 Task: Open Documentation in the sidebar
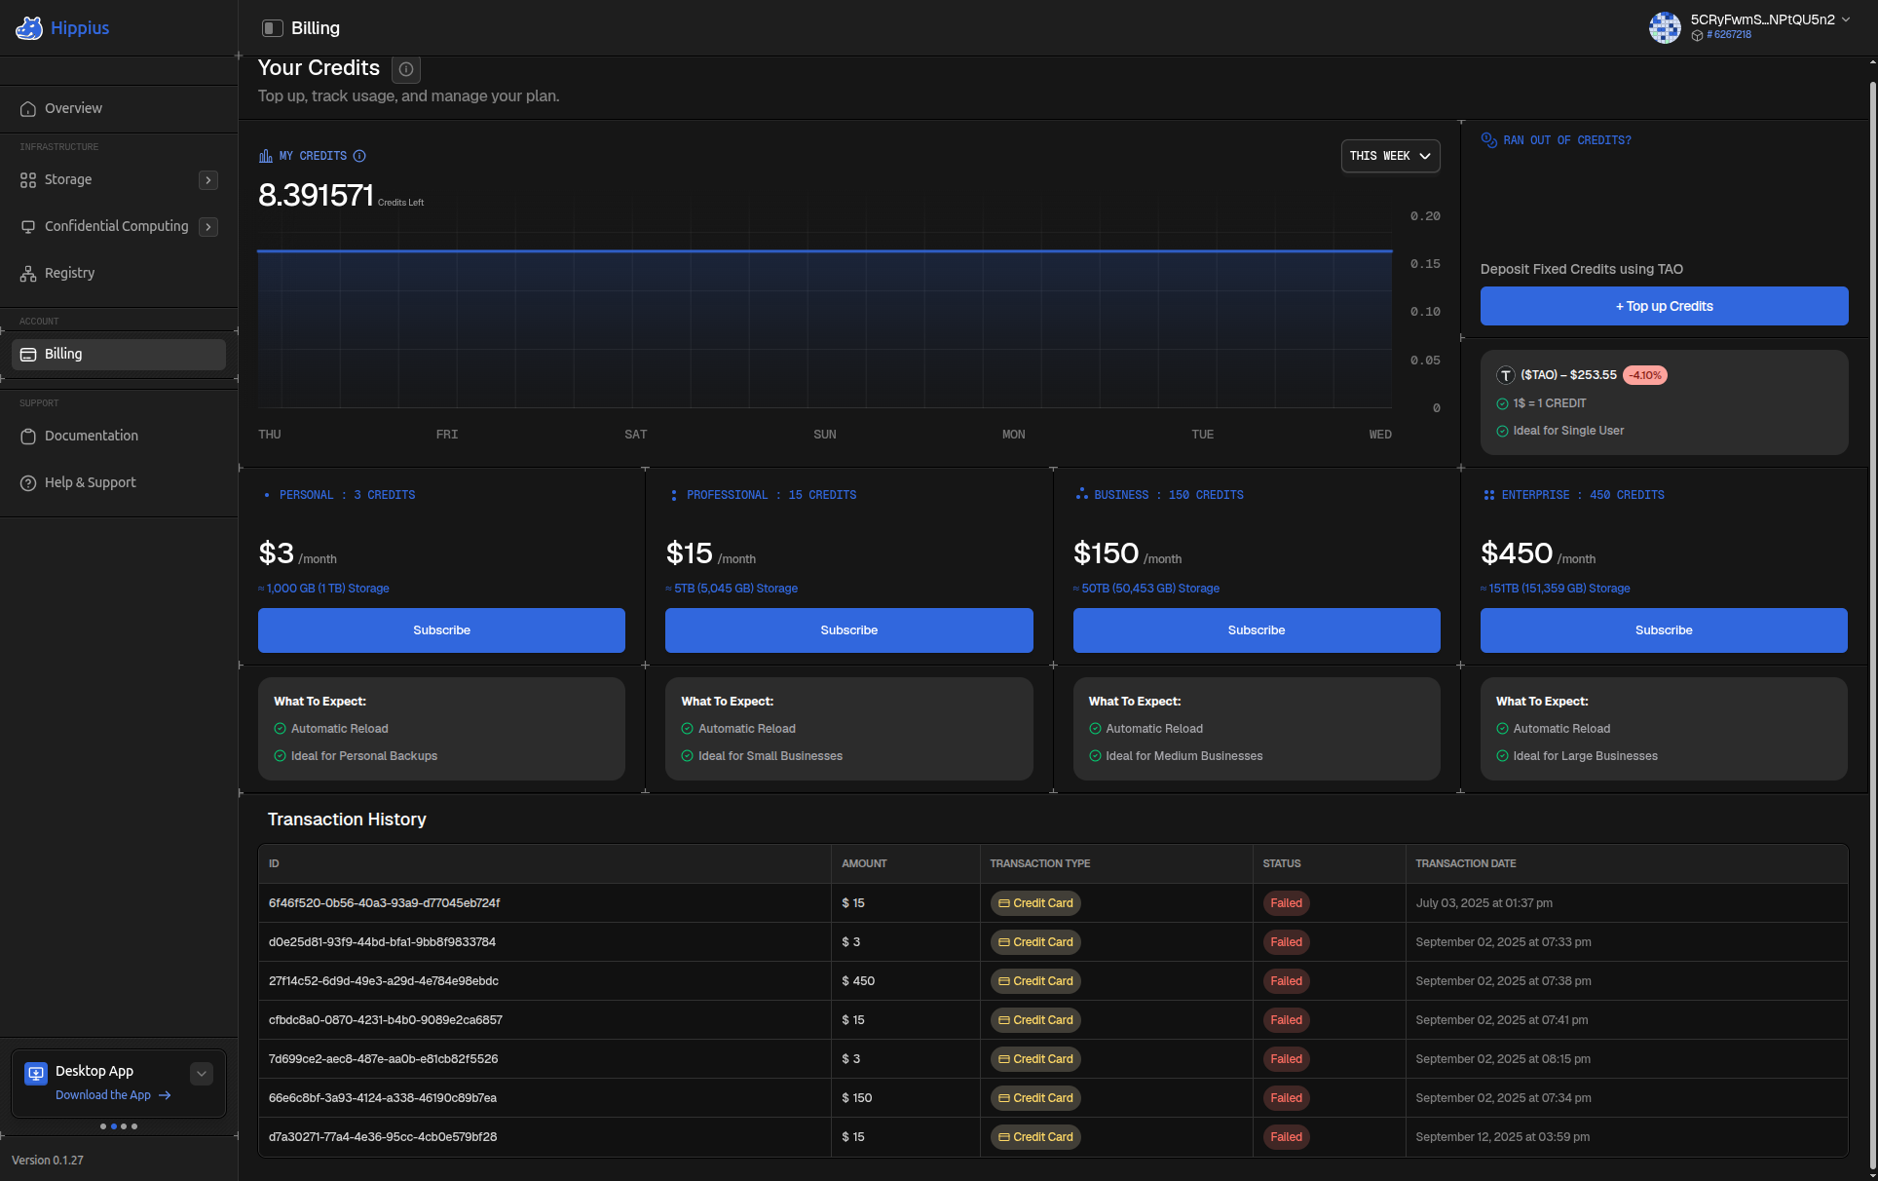tap(119, 436)
